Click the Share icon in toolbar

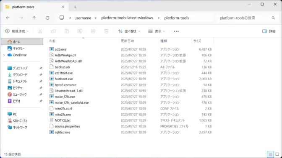point(93,31)
